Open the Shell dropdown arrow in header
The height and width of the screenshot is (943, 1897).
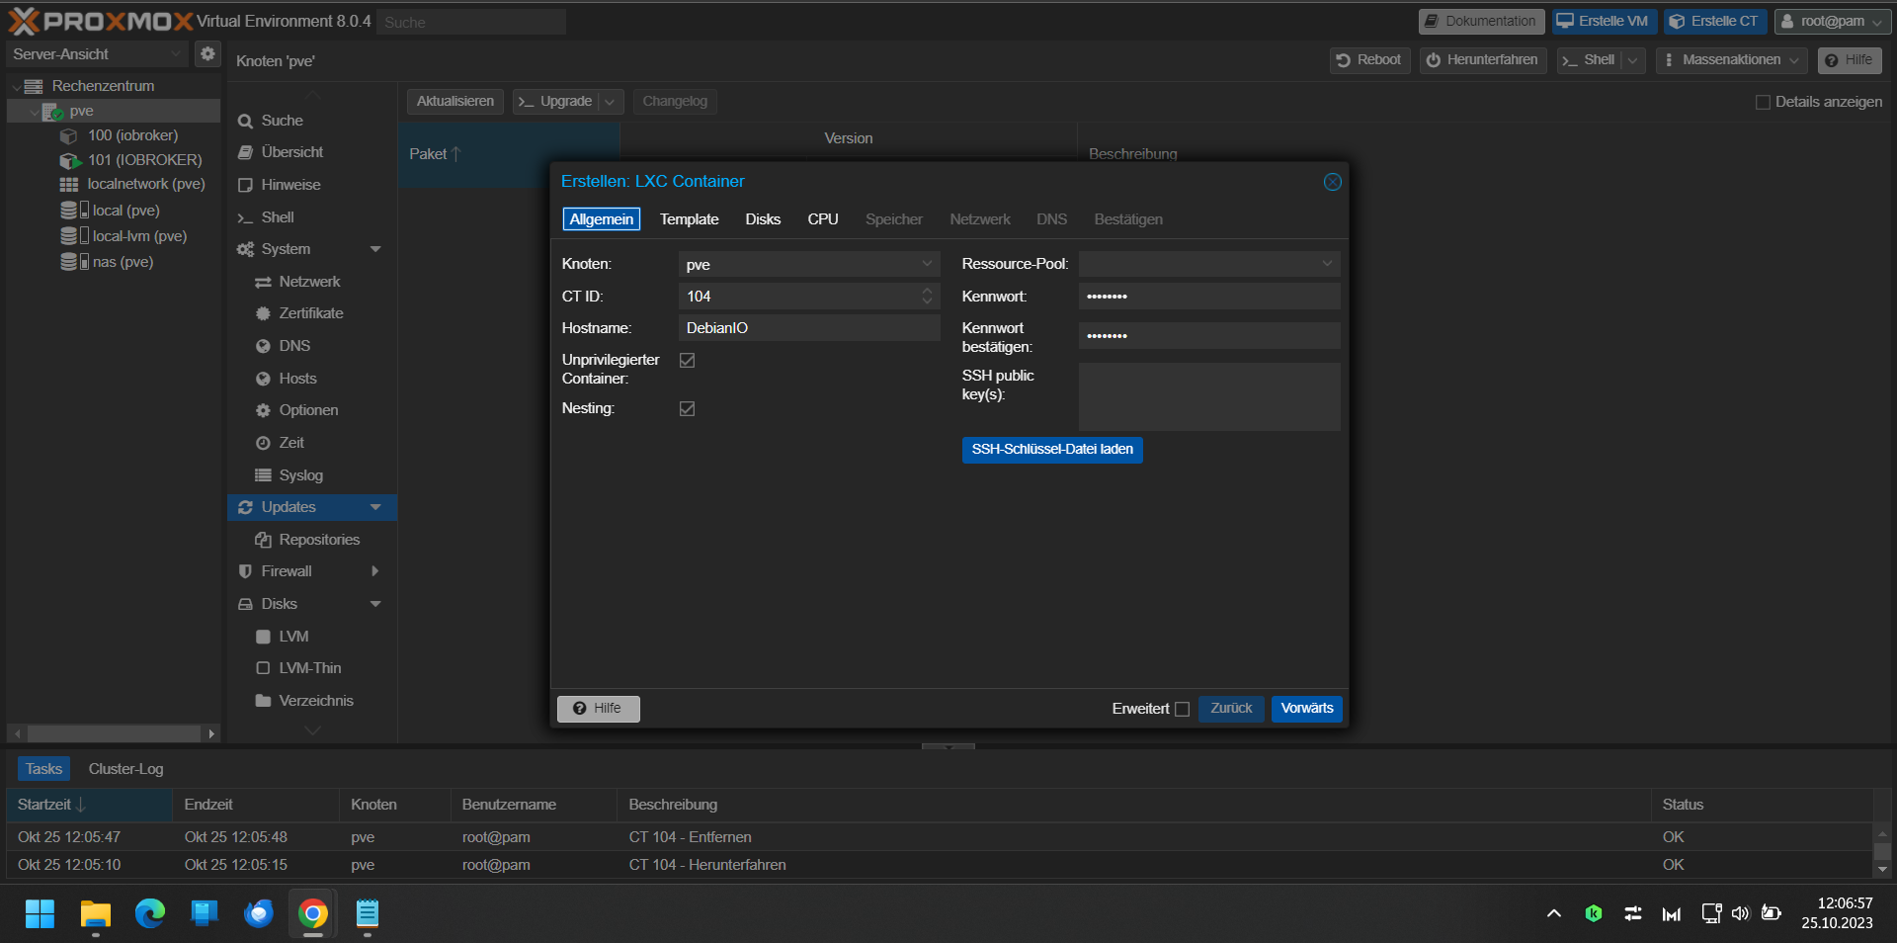1633,60
